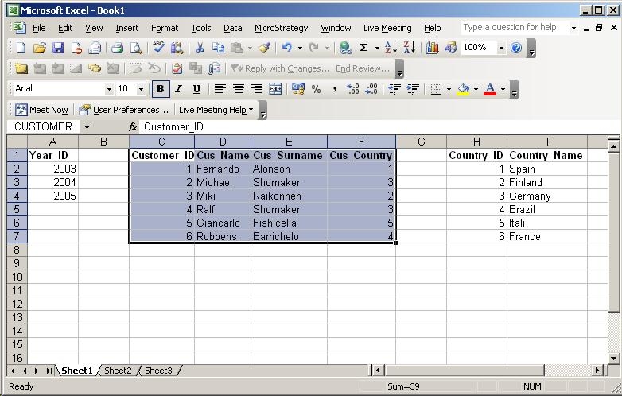Screen dimensions: 622x396
Task: Click the Meet Now button
Action: [42, 110]
